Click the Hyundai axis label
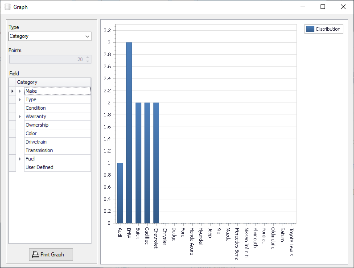The height and width of the screenshot is (268, 354). pos(201,236)
